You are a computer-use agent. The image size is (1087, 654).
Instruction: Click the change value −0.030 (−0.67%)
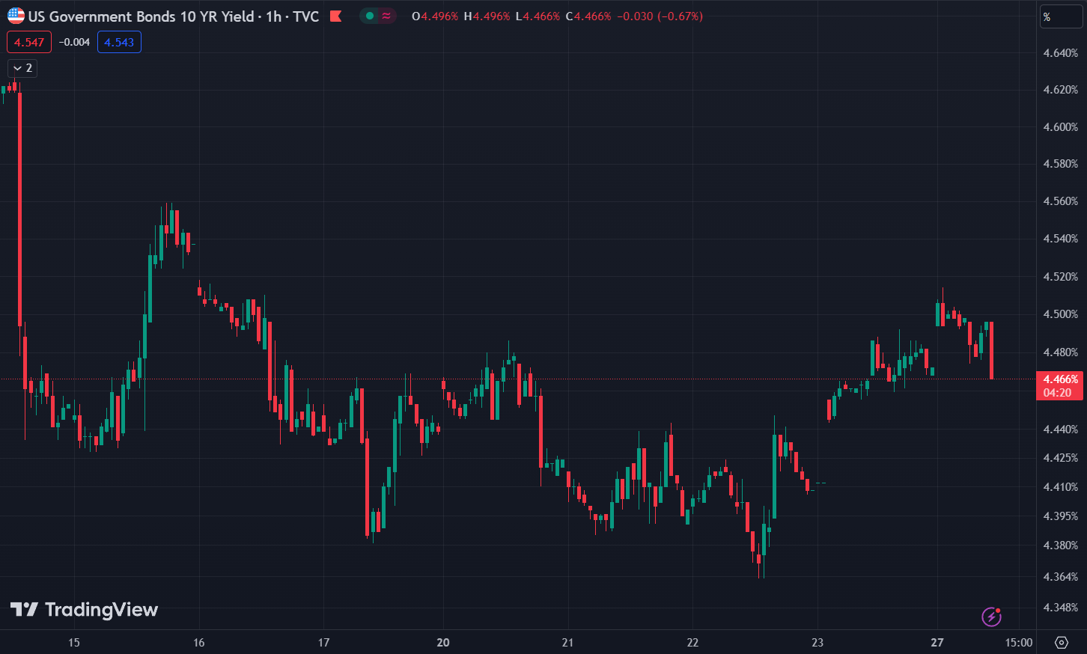pos(660,16)
